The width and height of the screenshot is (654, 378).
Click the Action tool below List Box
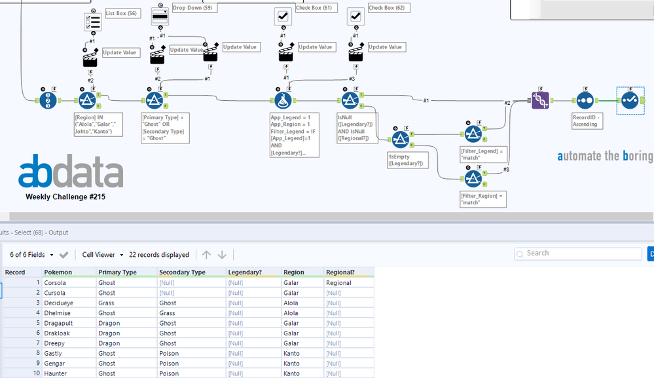90,59
